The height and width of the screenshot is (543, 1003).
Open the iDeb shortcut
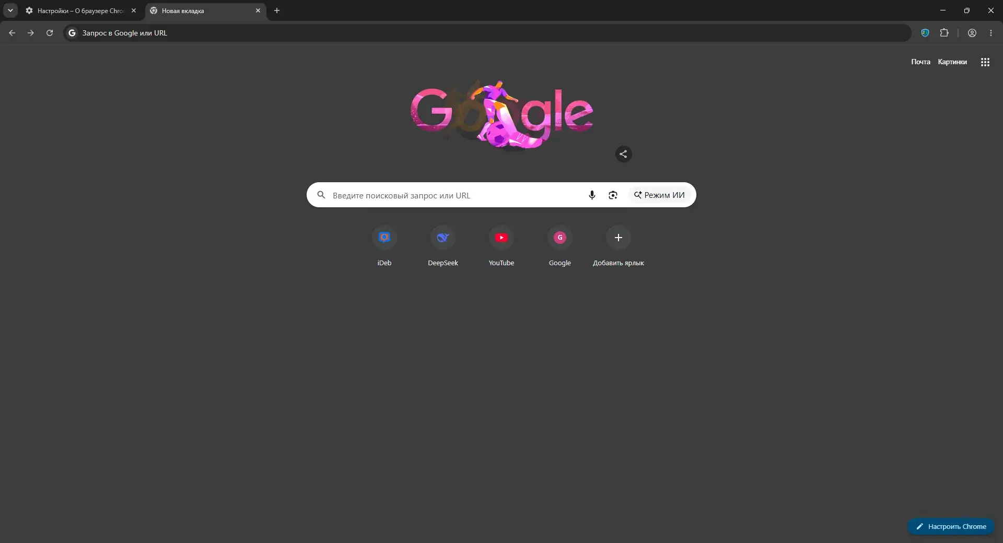point(384,247)
